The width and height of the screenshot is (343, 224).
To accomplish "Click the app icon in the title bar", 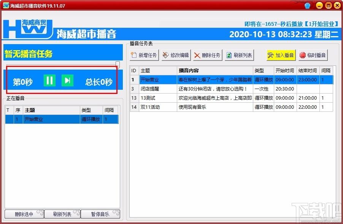I will point(6,5).
